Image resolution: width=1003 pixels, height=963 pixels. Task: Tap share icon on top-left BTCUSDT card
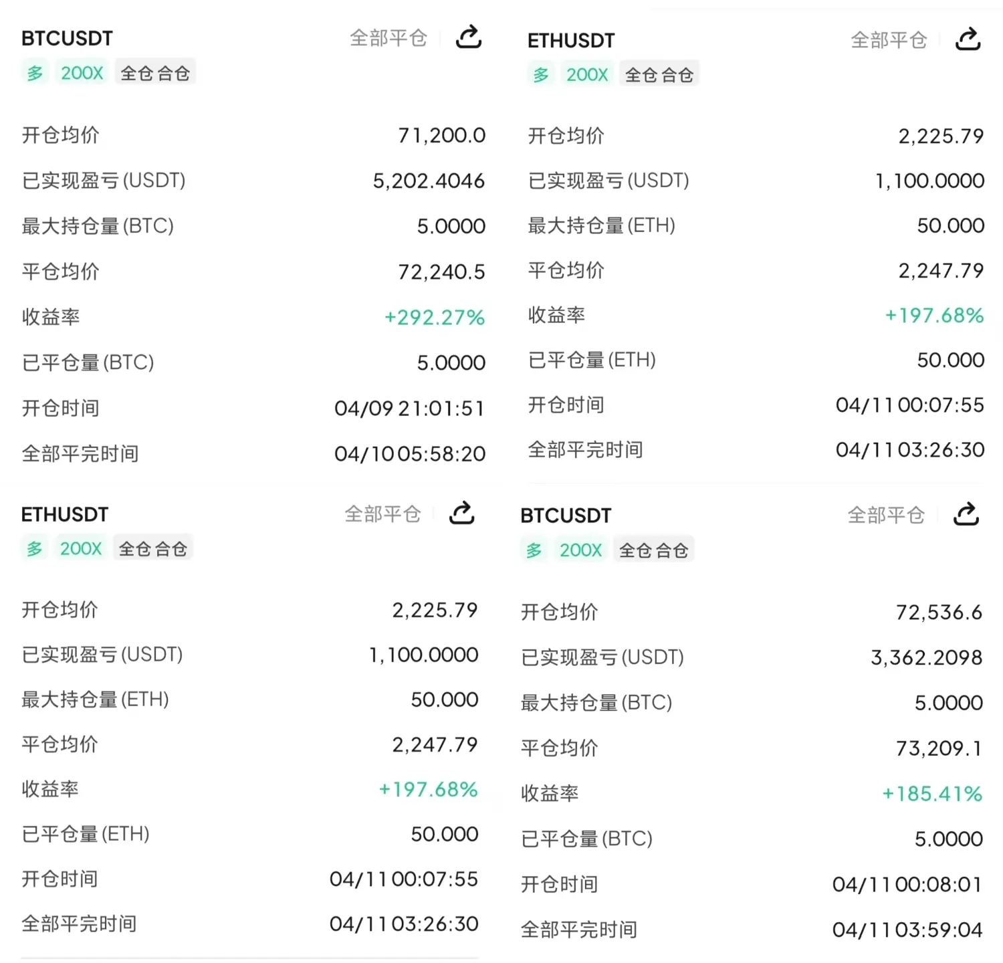pyautogui.click(x=469, y=37)
